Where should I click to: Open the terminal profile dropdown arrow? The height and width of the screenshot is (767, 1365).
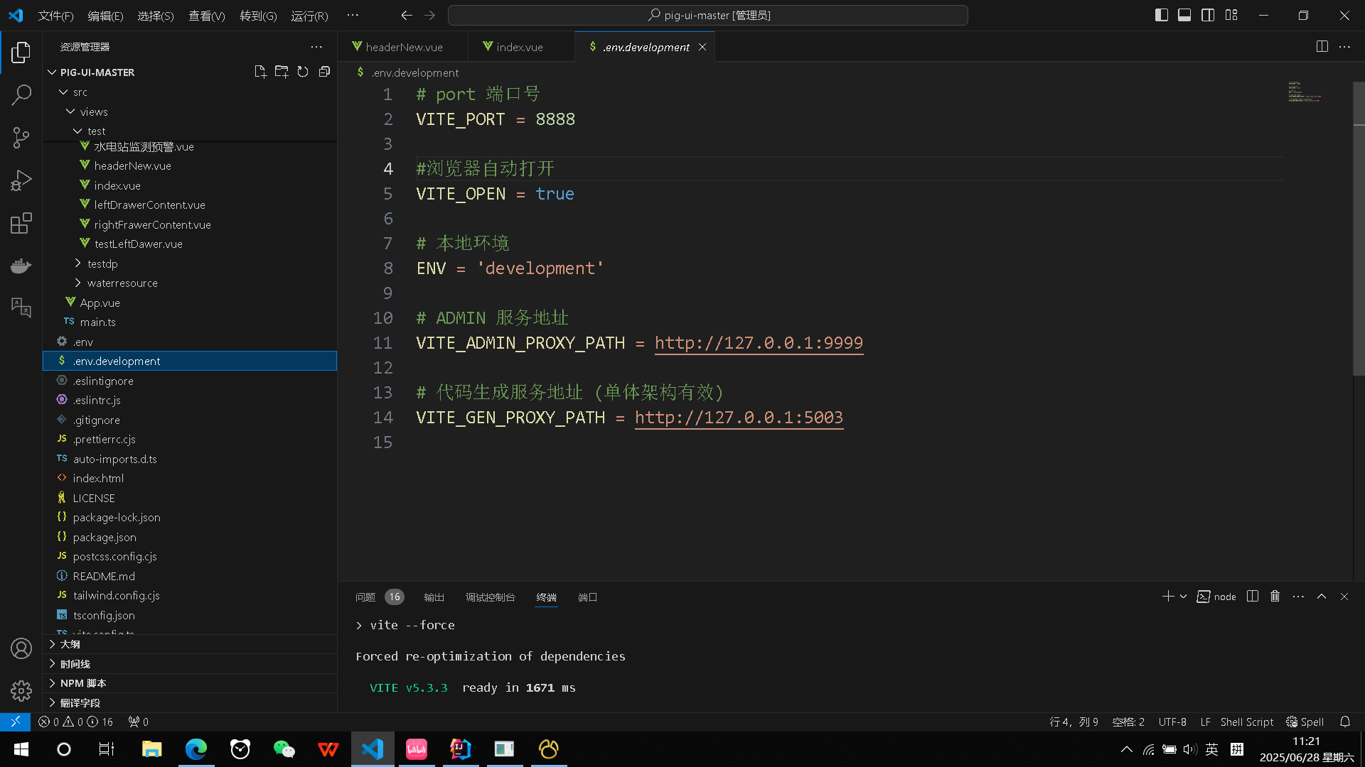[x=1182, y=597]
